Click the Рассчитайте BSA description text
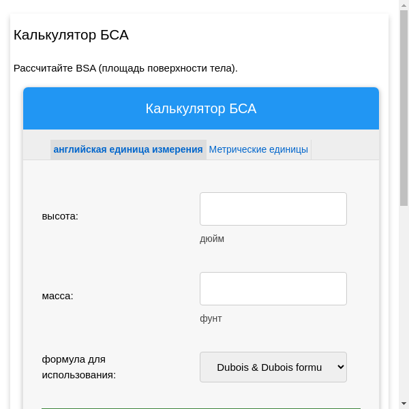Viewport: 409px width, 409px height. coord(125,68)
